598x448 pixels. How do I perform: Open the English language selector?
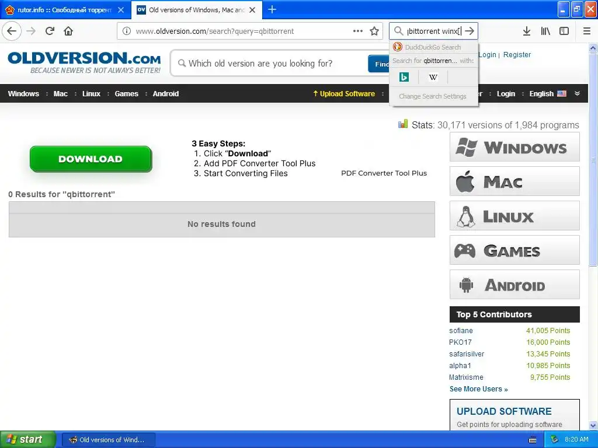tap(548, 94)
